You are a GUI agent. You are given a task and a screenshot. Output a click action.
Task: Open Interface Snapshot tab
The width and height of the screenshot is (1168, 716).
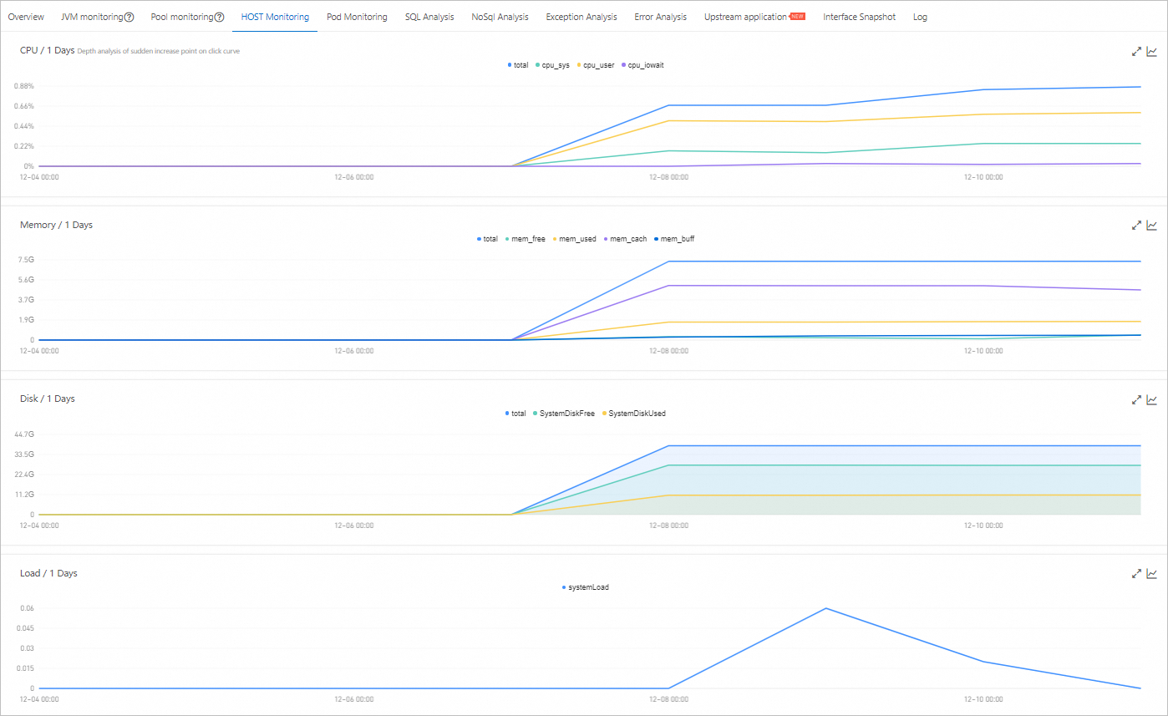click(x=859, y=17)
